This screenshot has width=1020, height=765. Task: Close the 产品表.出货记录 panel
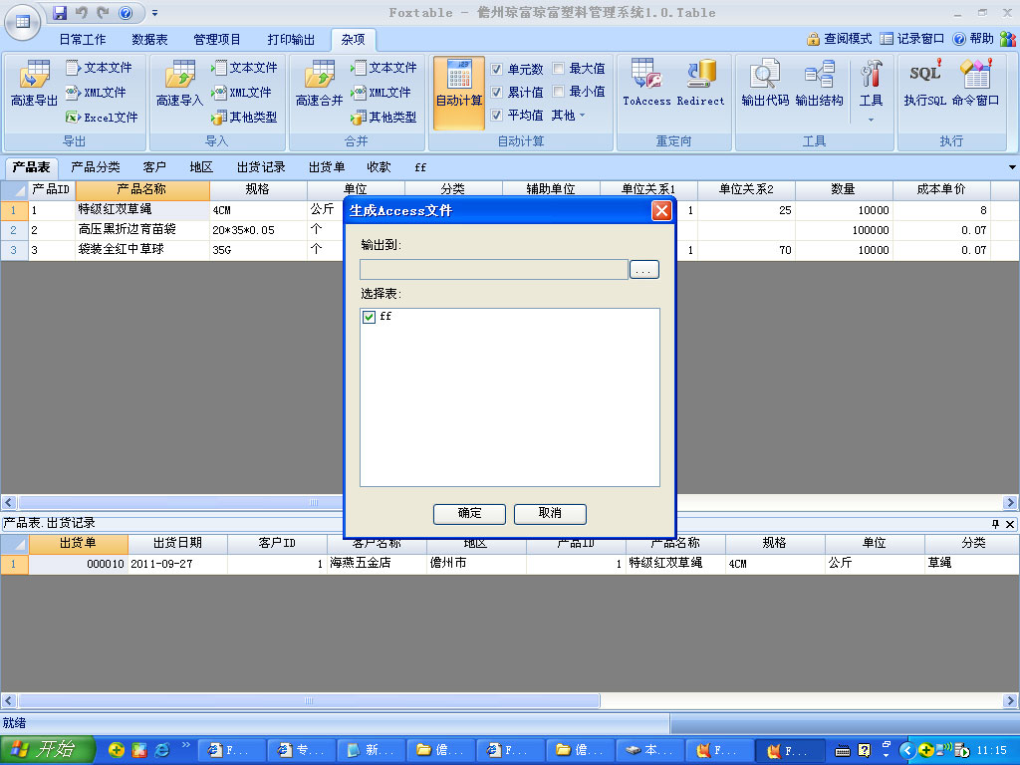pos(1010,524)
